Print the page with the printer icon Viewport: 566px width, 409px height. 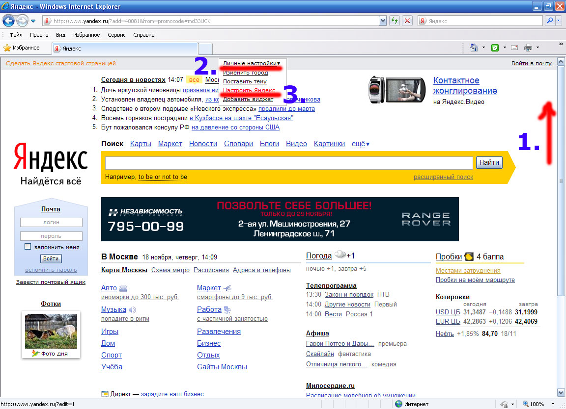pyautogui.click(x=528, y=48)
